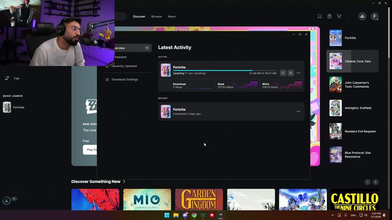Open Castillo The Nine Circles card

[355, 200]
